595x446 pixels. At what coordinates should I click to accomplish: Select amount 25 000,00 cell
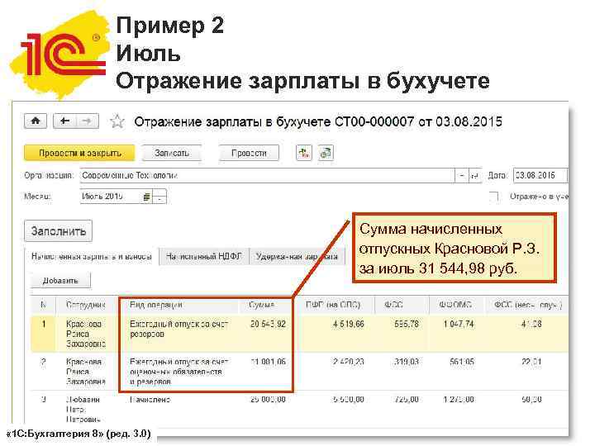(268, 400)
